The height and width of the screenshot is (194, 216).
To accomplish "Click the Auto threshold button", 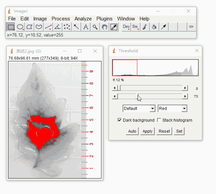I will pyautogui.click(x=132, y=131).
